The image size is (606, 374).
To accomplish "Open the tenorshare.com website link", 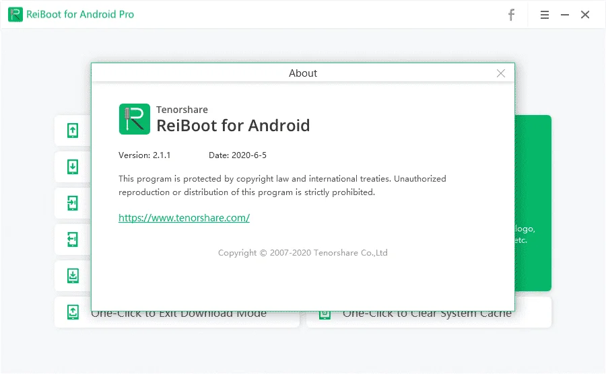I will 184,218.
